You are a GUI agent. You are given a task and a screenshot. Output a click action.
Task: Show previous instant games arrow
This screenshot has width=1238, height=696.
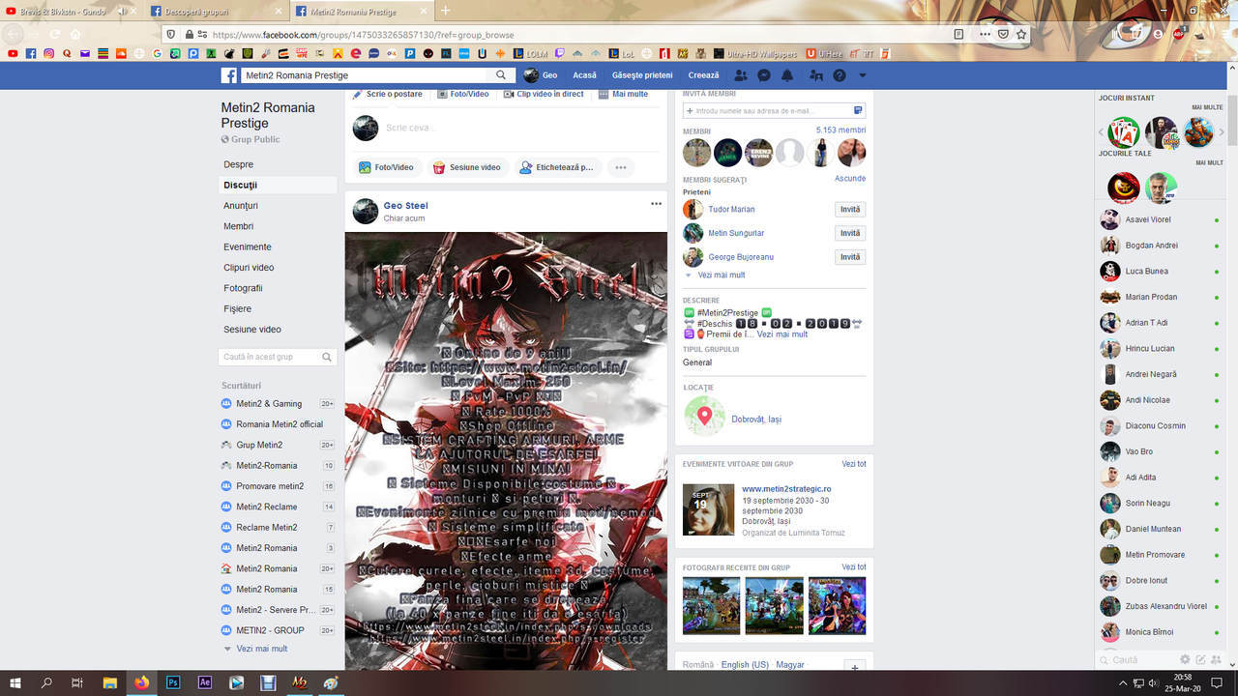[1101, 131]
